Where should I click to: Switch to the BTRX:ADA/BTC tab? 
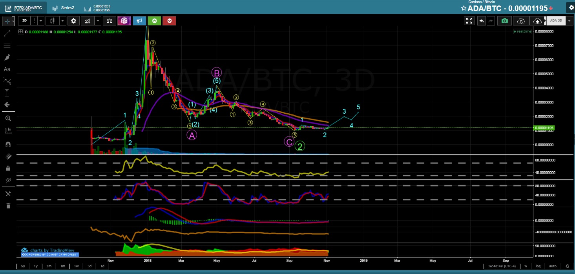(x=24, y=8)
